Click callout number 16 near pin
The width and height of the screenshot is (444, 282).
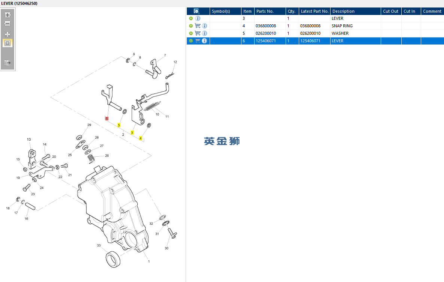(26, 219)
